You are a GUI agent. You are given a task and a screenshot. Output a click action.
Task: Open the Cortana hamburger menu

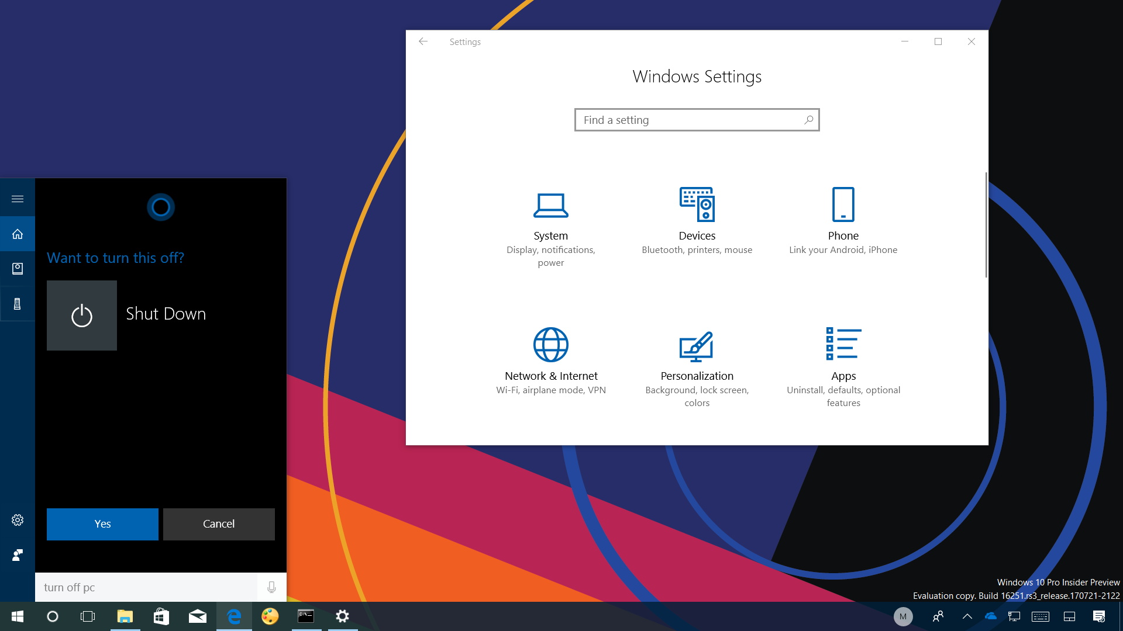tap(18, 199)
